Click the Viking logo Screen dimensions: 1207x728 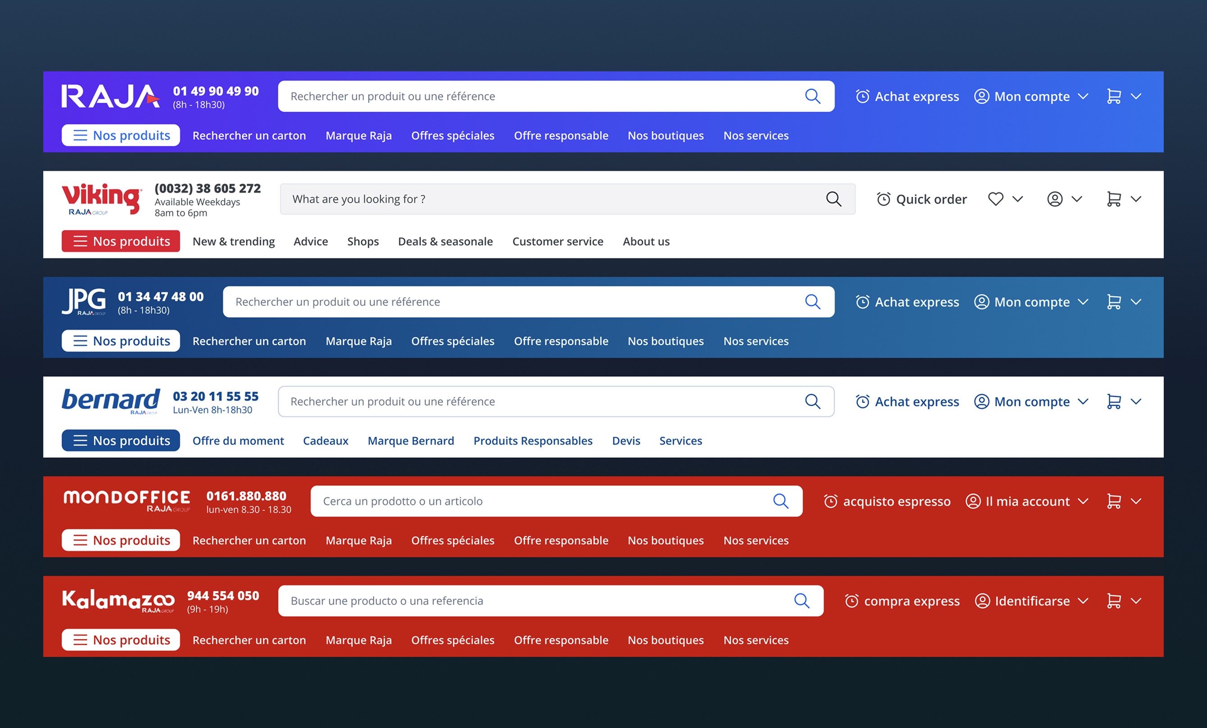tap(101, 199)
